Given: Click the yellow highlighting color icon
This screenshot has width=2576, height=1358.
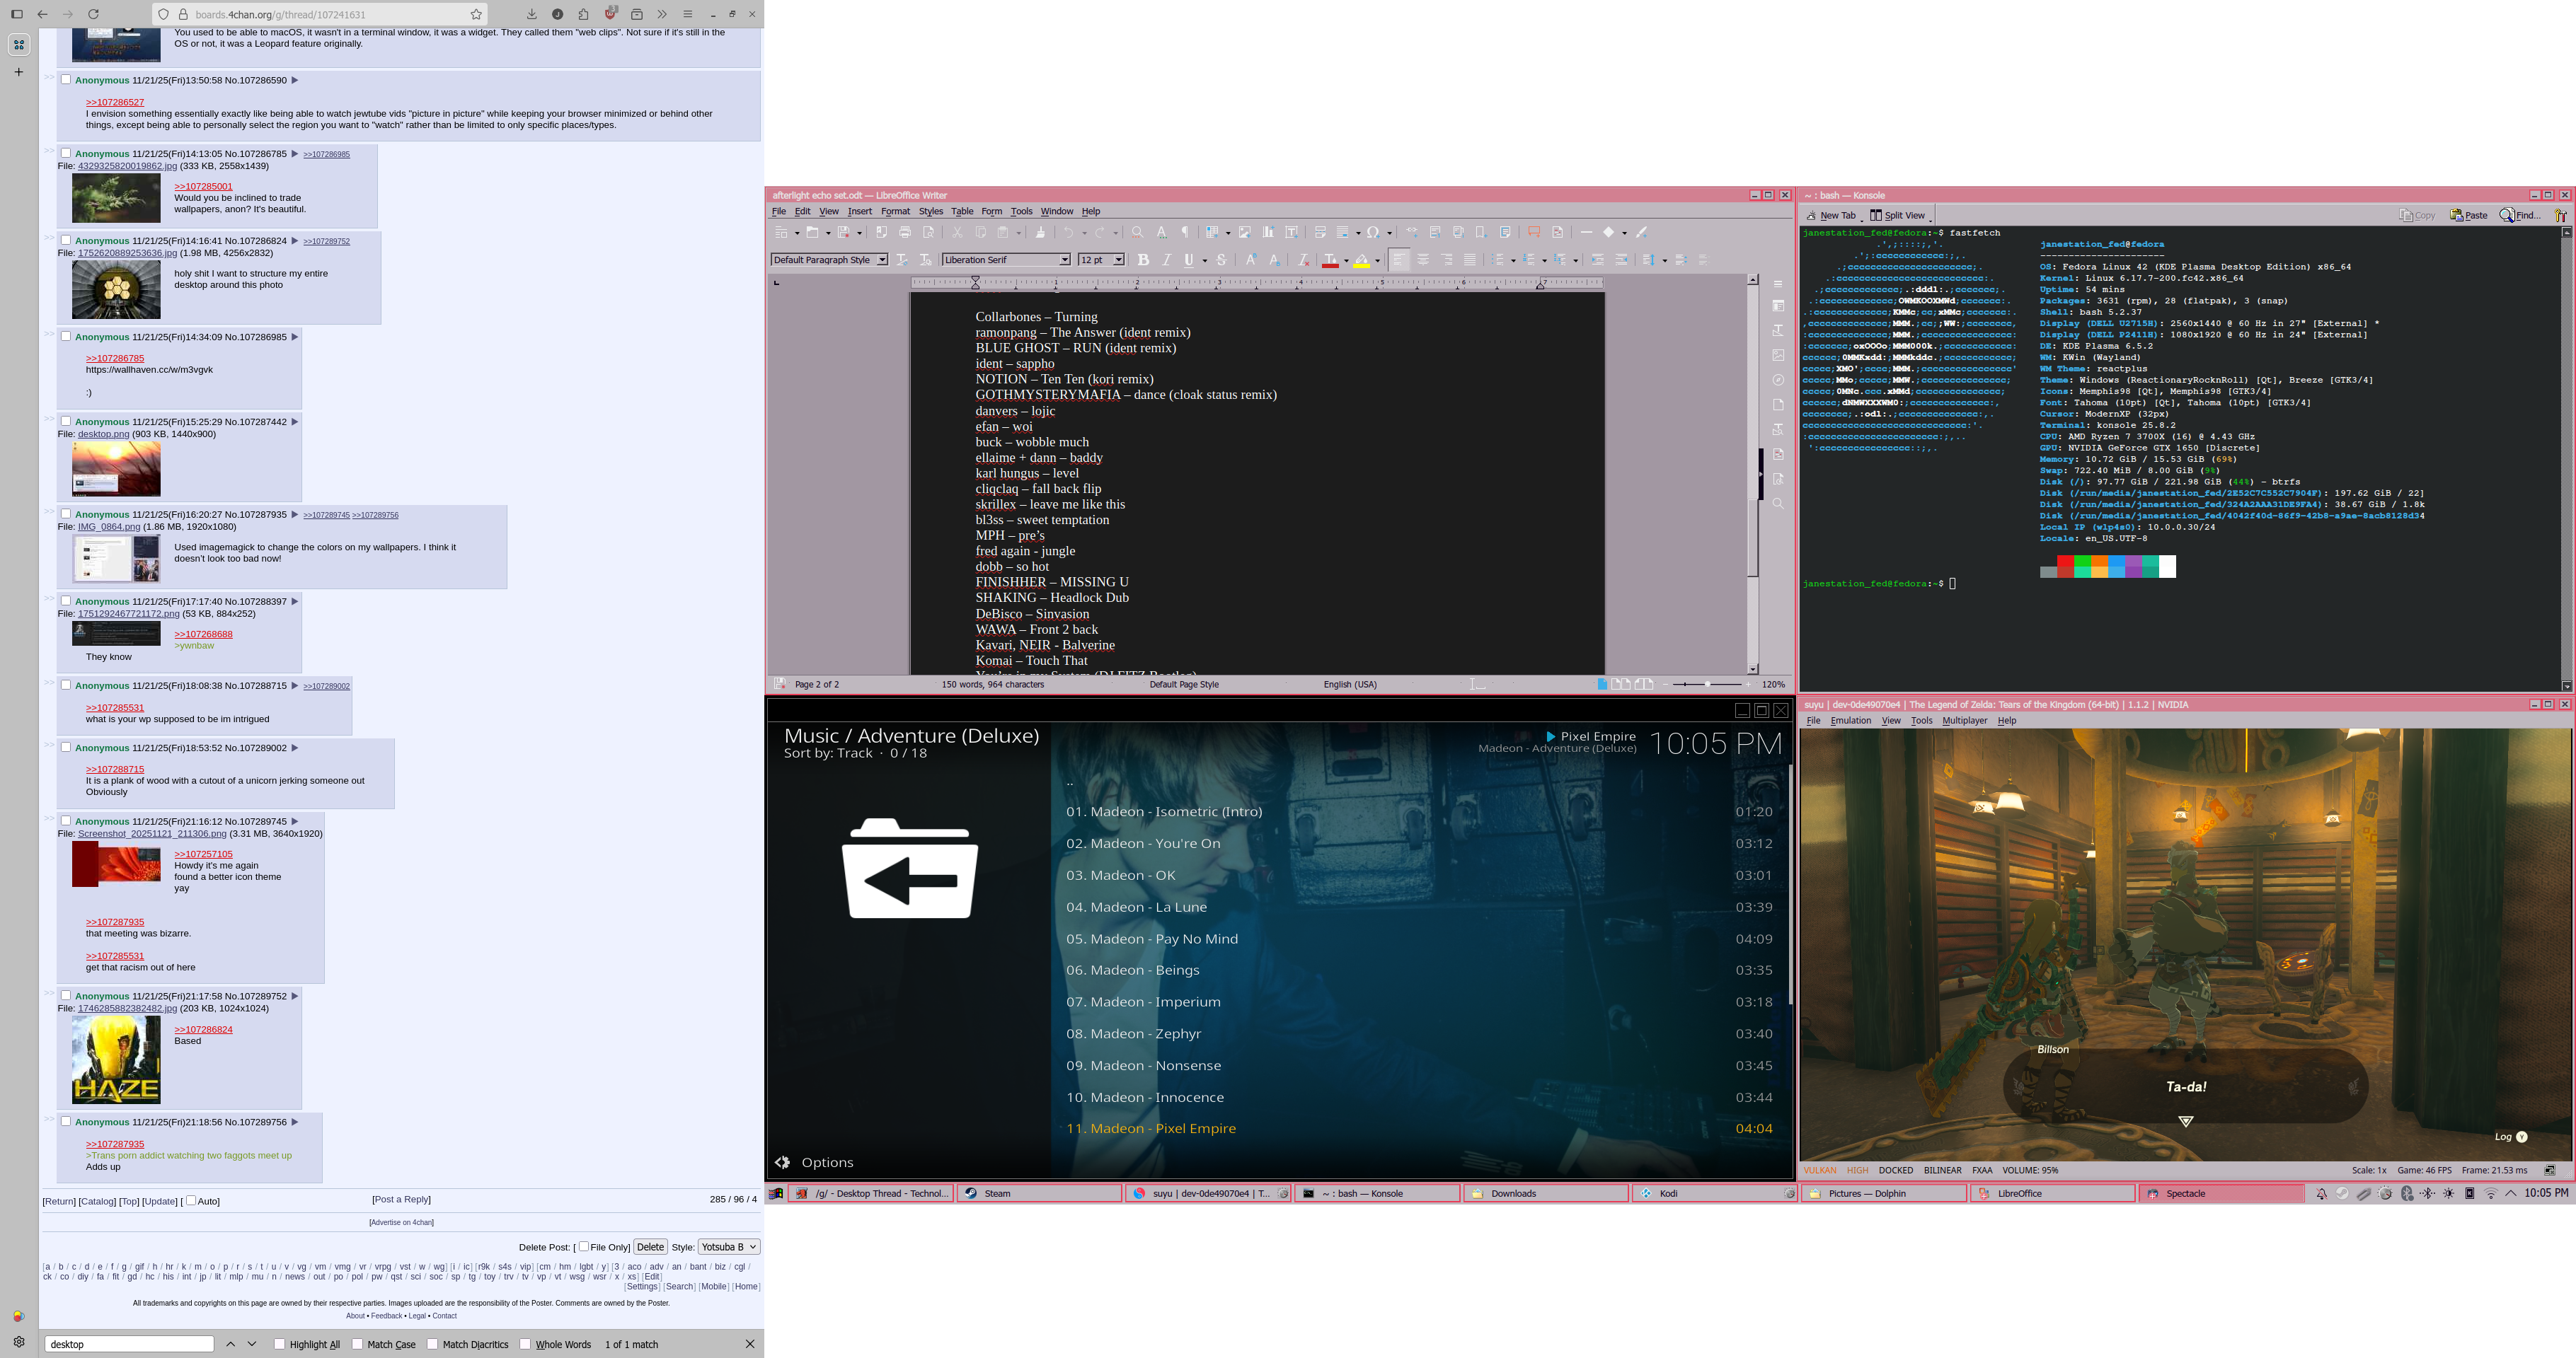Looking at the screenshot, I should click(x=1362, y=260).
